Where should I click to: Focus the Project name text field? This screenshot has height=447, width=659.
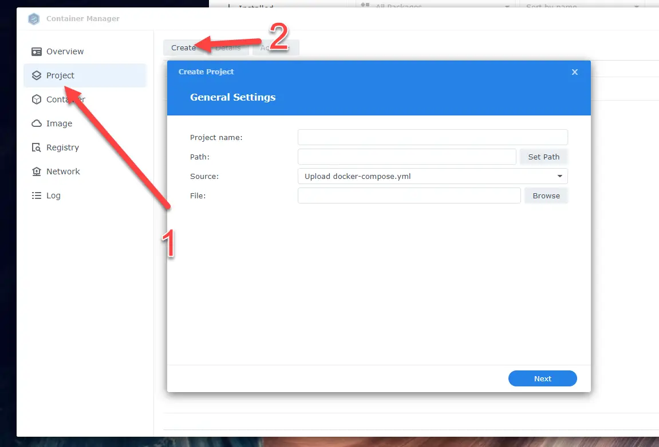point(432,137)
